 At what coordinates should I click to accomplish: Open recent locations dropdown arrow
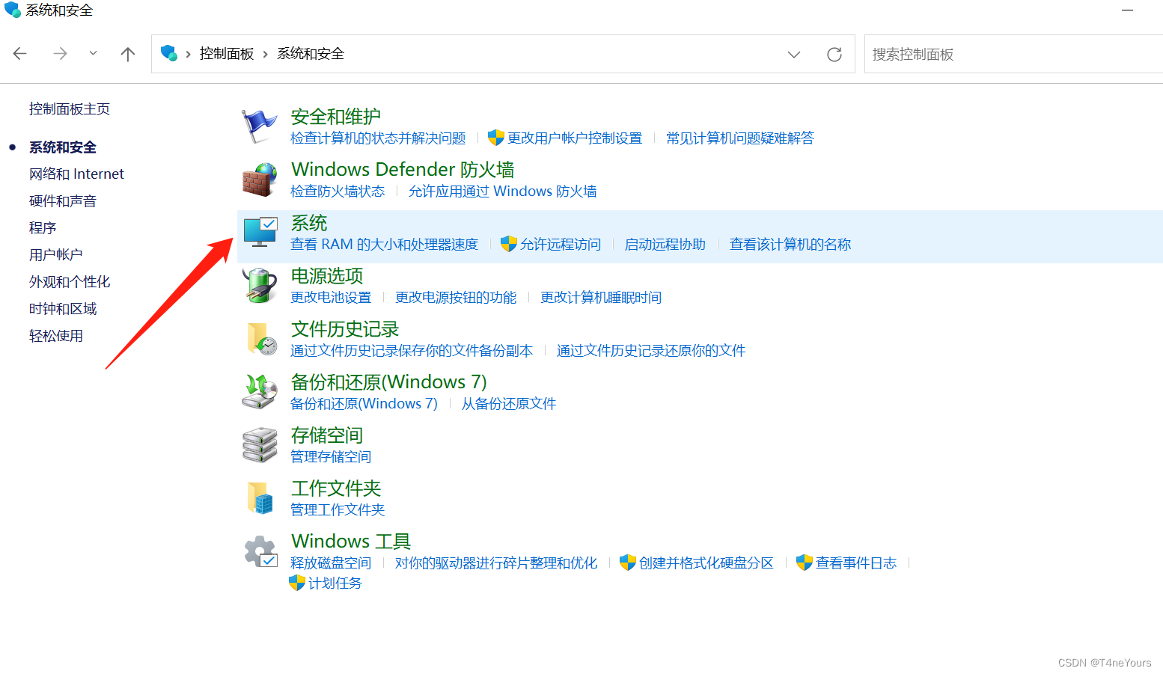[93, 53]
